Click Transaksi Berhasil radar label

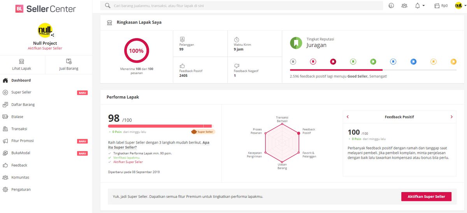[x=282, y=119]
